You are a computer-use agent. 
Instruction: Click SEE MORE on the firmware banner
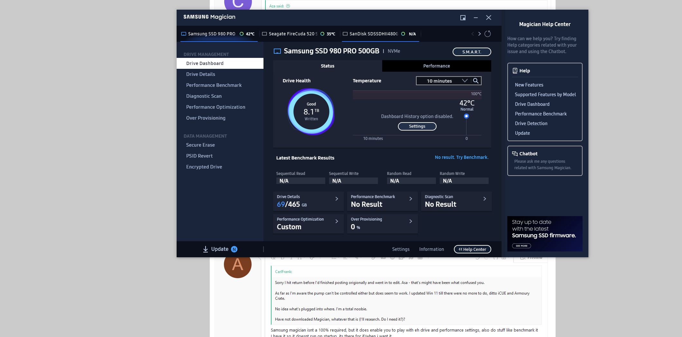click(x=521, y=246)
